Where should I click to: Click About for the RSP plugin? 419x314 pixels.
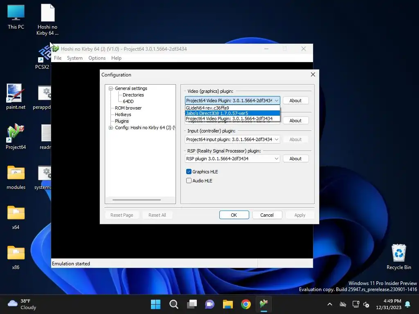[x=295, y=159]
